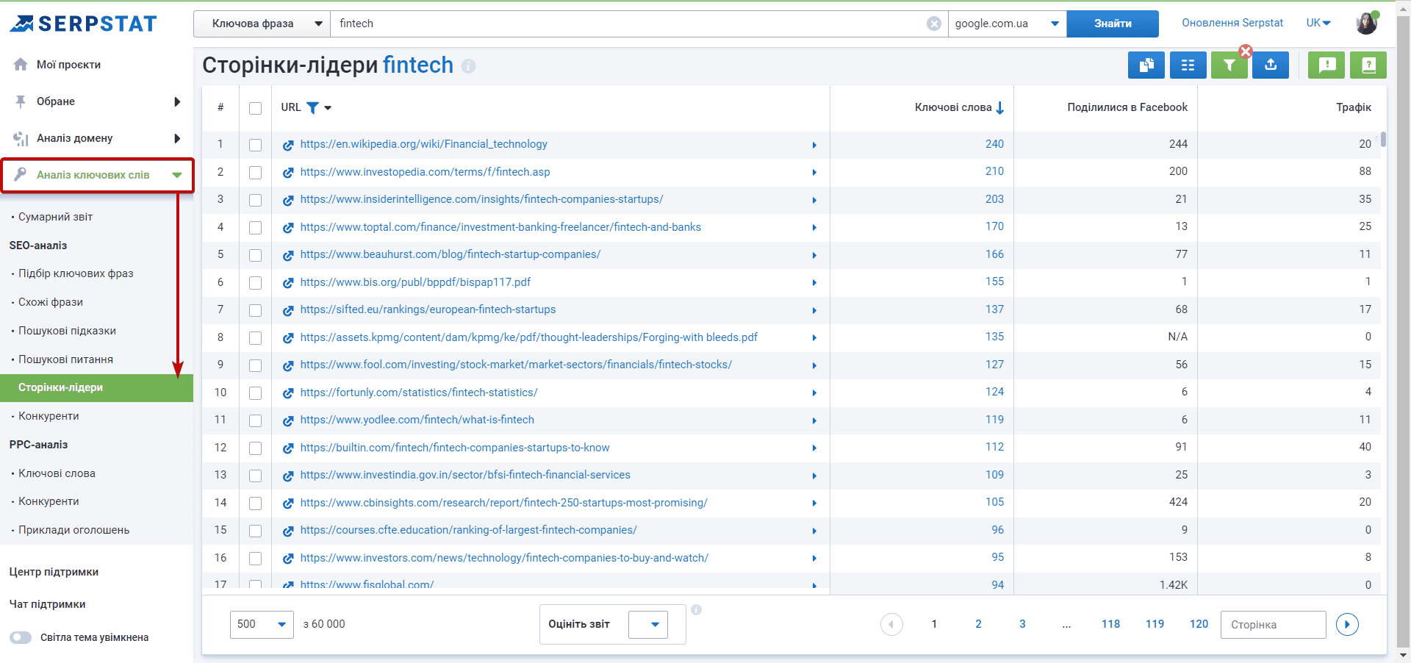Check the fortunly row checkbox

[x=255, y=393]
